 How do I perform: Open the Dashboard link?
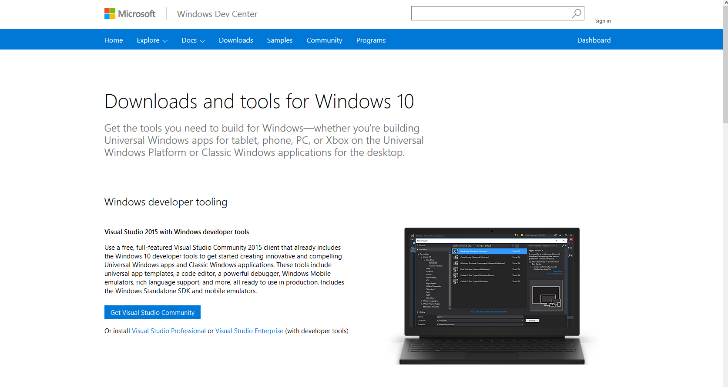(x=594, y=40)
